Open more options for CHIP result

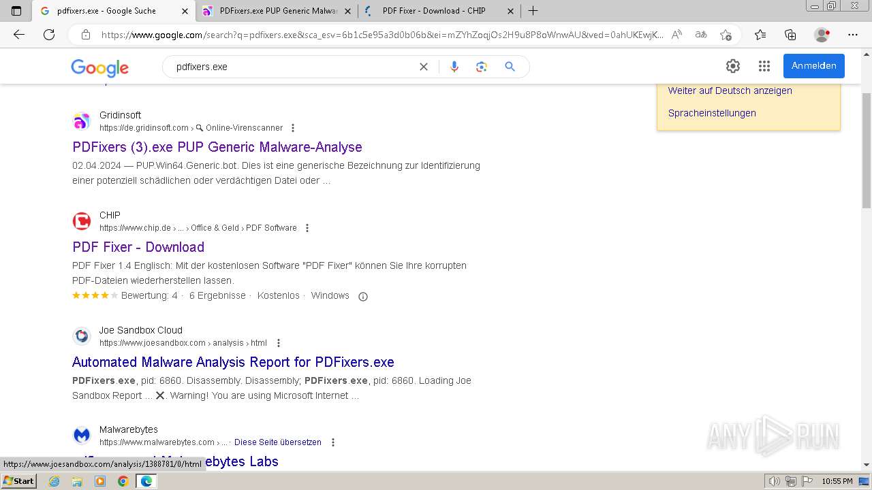tap(307, 228)
